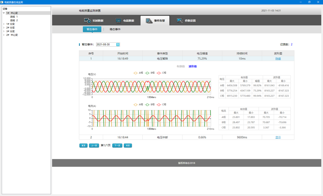The width and height of the screenshot is (323, 196).
Task: Go to first page with 首页 button
Action: (x=83, y=145)
